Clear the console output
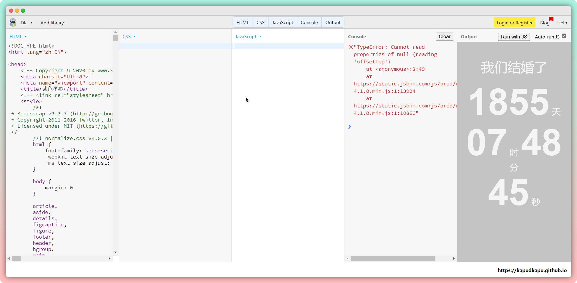 (x=444, y=36)
